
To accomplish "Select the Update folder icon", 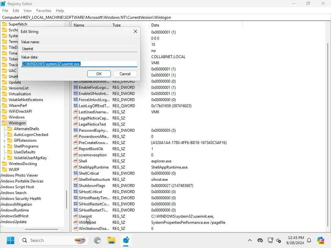I will (x=5, y=82).
